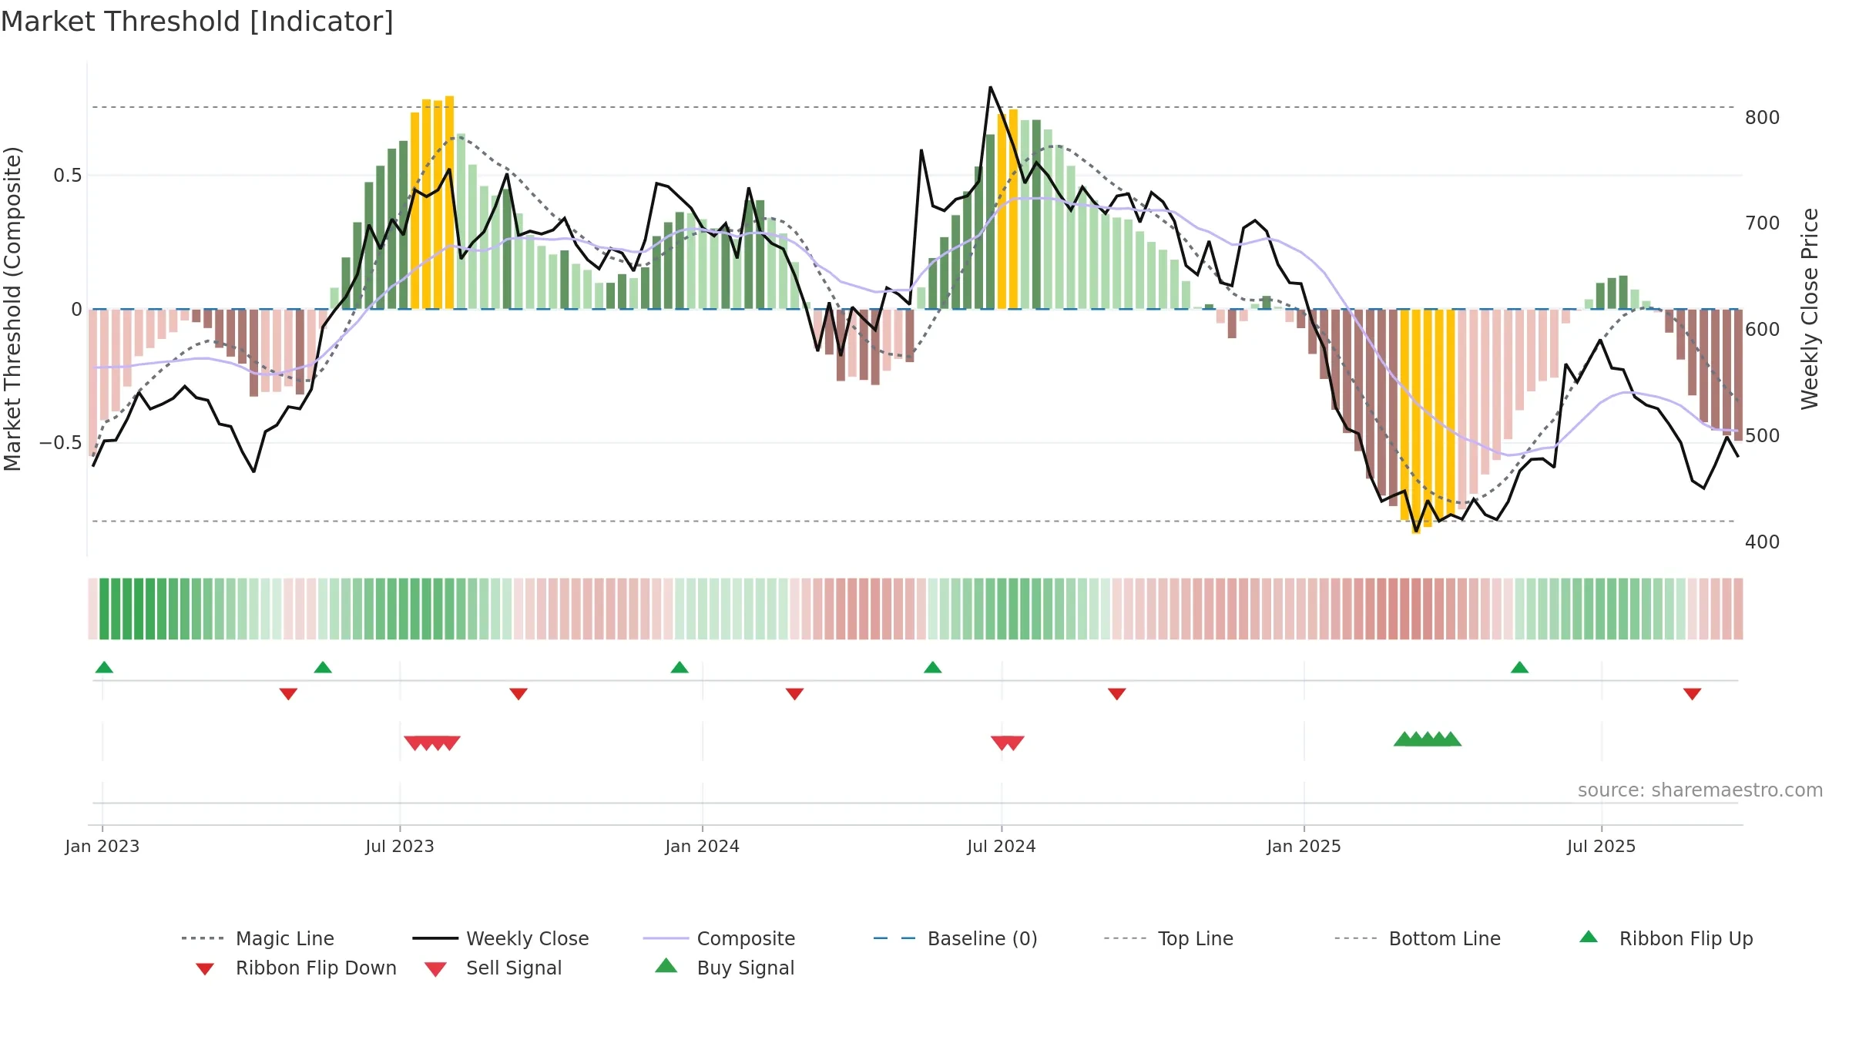This screenshot has width=1849, height=1040.
Task: Click the Ribbon Flip Up marker near May 2023
Action: (323, 667)
